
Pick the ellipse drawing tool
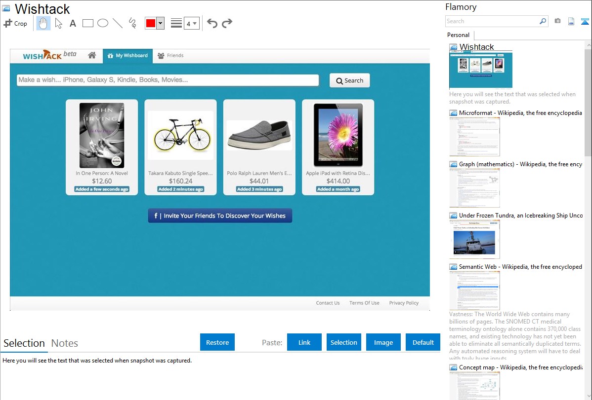pos(103,23)
